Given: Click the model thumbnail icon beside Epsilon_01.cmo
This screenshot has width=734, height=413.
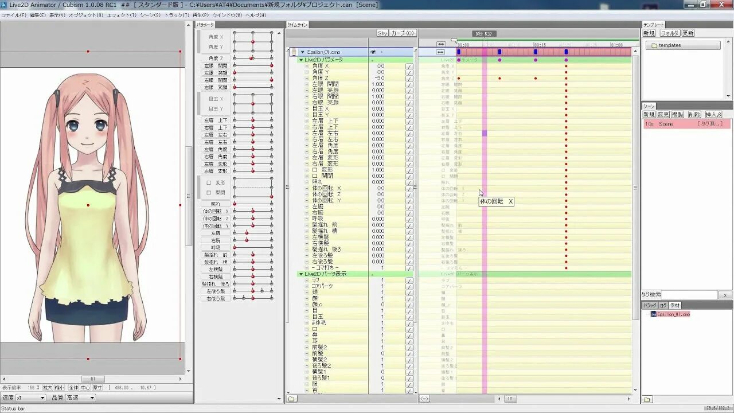Looking at the screenshot, I should tap(294, 52).
